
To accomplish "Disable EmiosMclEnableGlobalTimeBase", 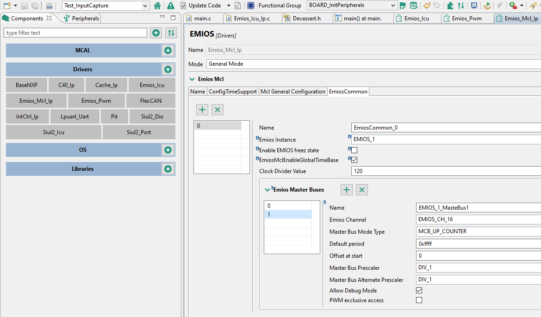I will pyautogui.click(x=354, y=159).
